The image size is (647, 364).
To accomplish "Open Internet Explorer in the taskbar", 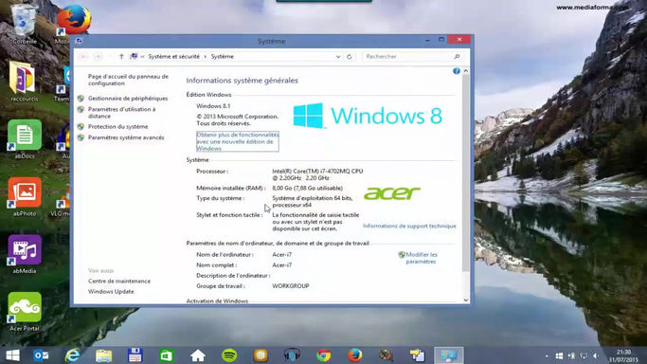I will (73, 355).
